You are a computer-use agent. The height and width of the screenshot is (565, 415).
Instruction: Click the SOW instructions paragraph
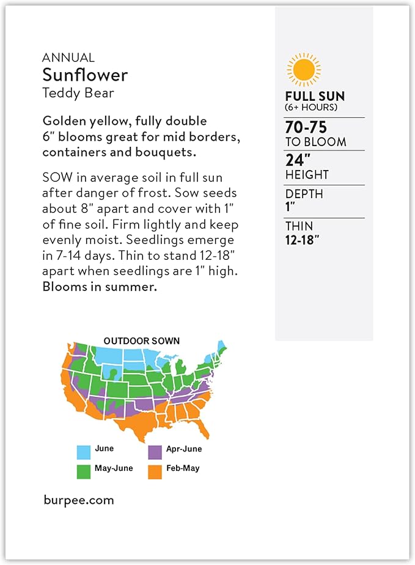coord(140,224)
